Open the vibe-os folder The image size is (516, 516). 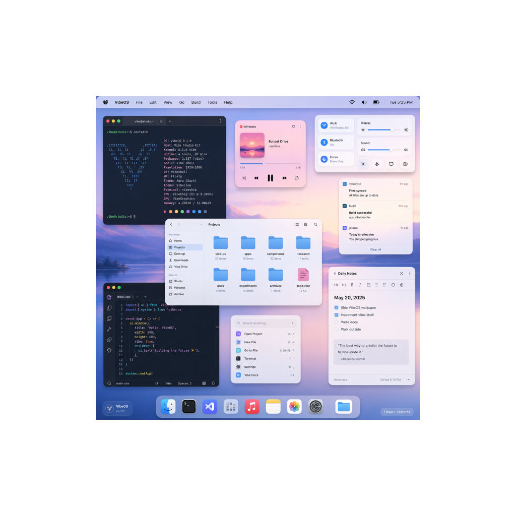pos(221,247)
